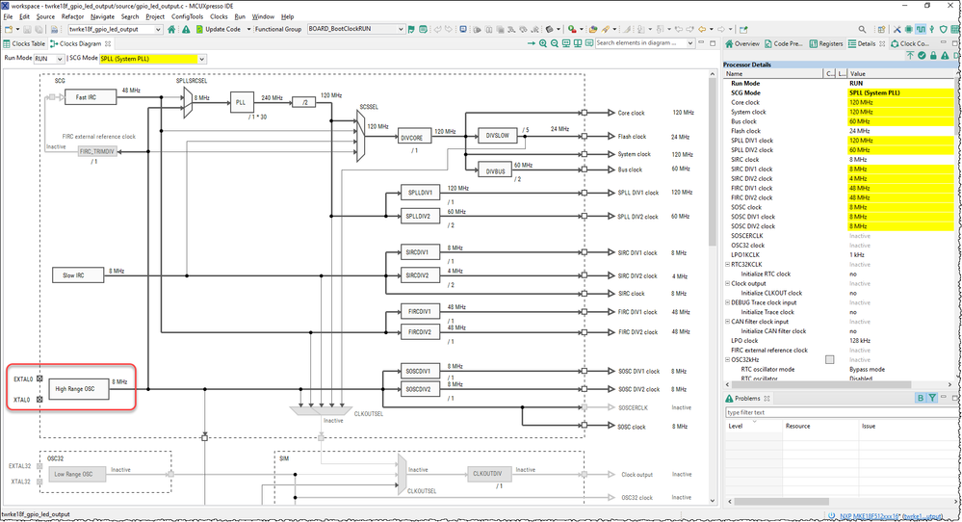Switch to the Code Preview tab
This screenshot has height=522, width=962.
(786, 43)
